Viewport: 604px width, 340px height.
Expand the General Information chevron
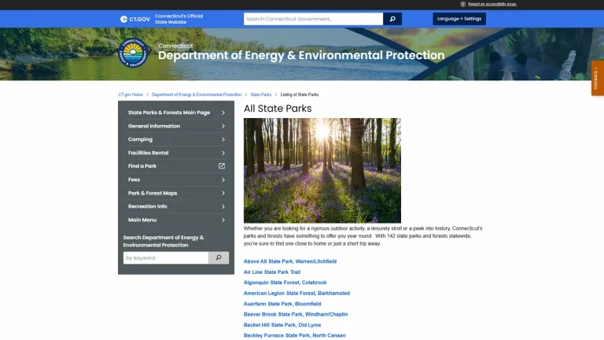coord(223,126)
